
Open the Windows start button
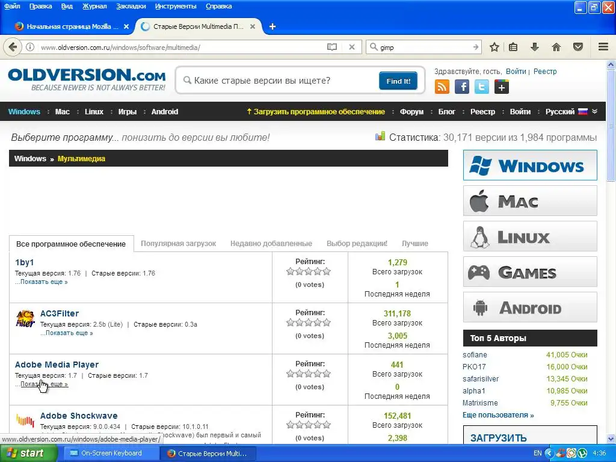(28, 454)
